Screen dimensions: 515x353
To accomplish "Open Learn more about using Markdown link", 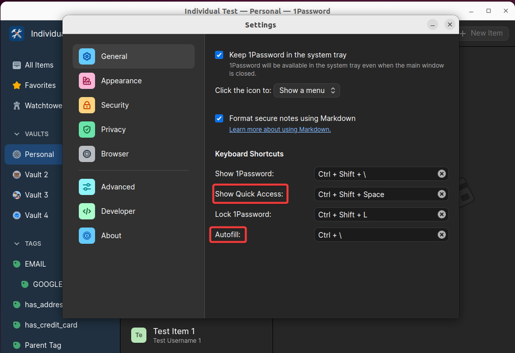I will pyautogui.click(x=280, y=129).
